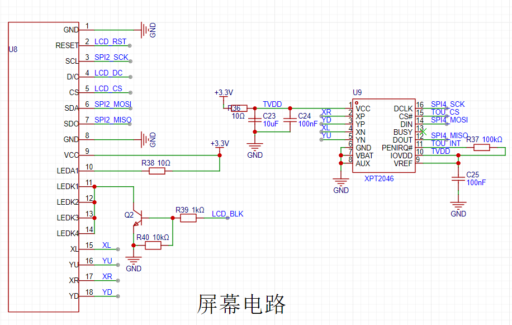Select the Q2 transistor symbol

pos(138,218)
